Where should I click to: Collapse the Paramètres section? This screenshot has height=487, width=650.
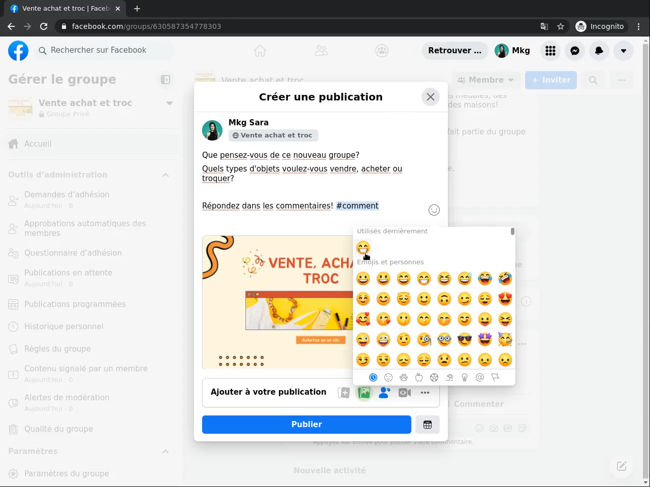pyautogui.click(x=166, y=451)
